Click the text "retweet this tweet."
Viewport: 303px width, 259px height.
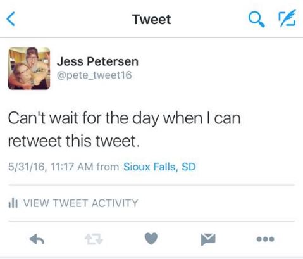pos(74,141)
